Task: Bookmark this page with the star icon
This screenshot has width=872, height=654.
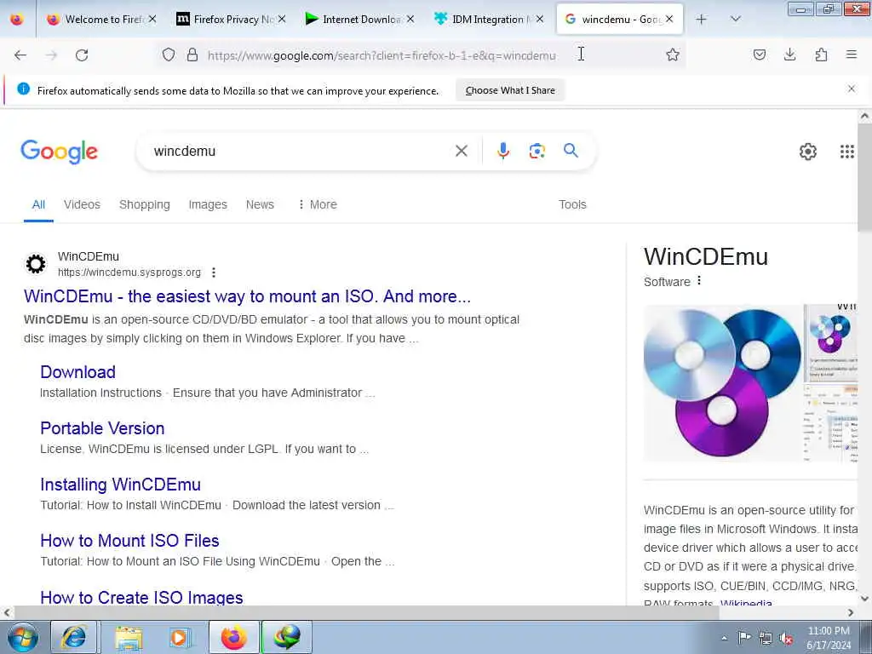Action: click(x=673, y=54)
